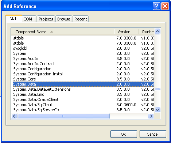The height and width of the screenshot is (143, 171).
Task: Confirm with the OK button
Action: point(124,134)
